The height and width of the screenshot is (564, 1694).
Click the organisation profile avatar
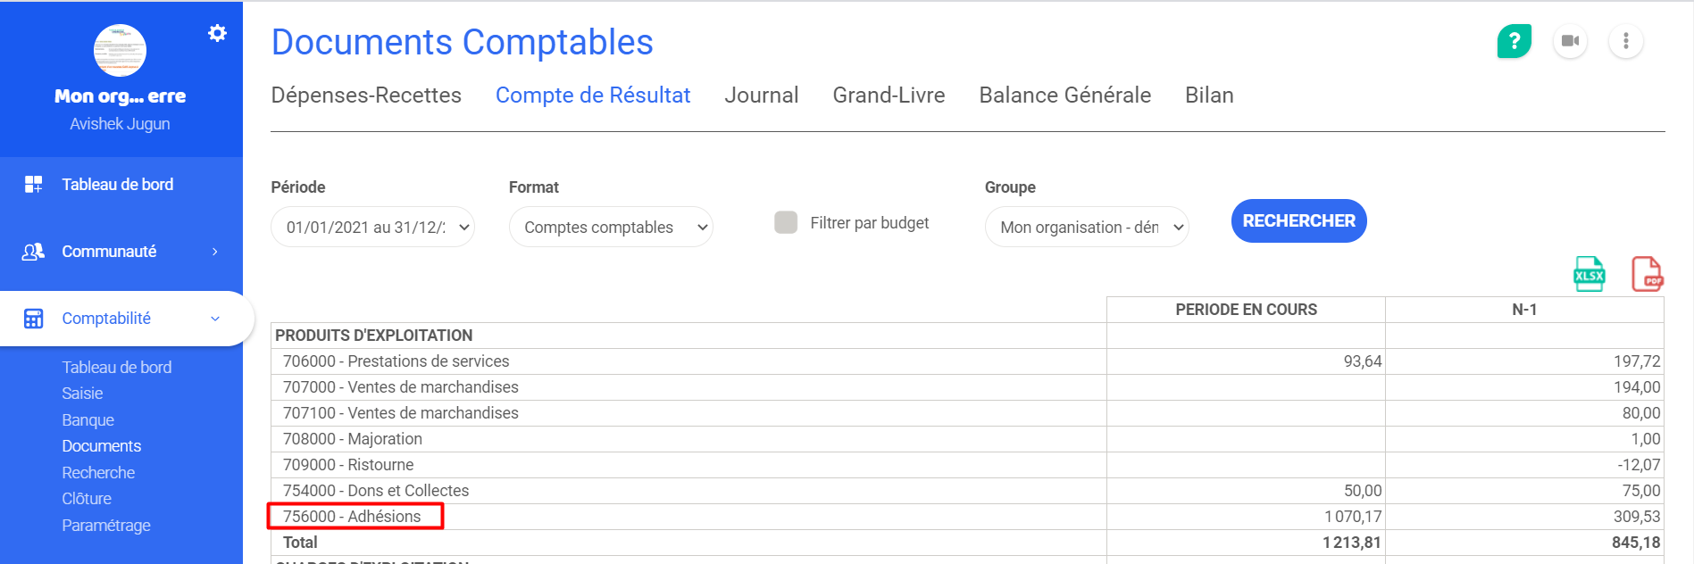(120, 51)
